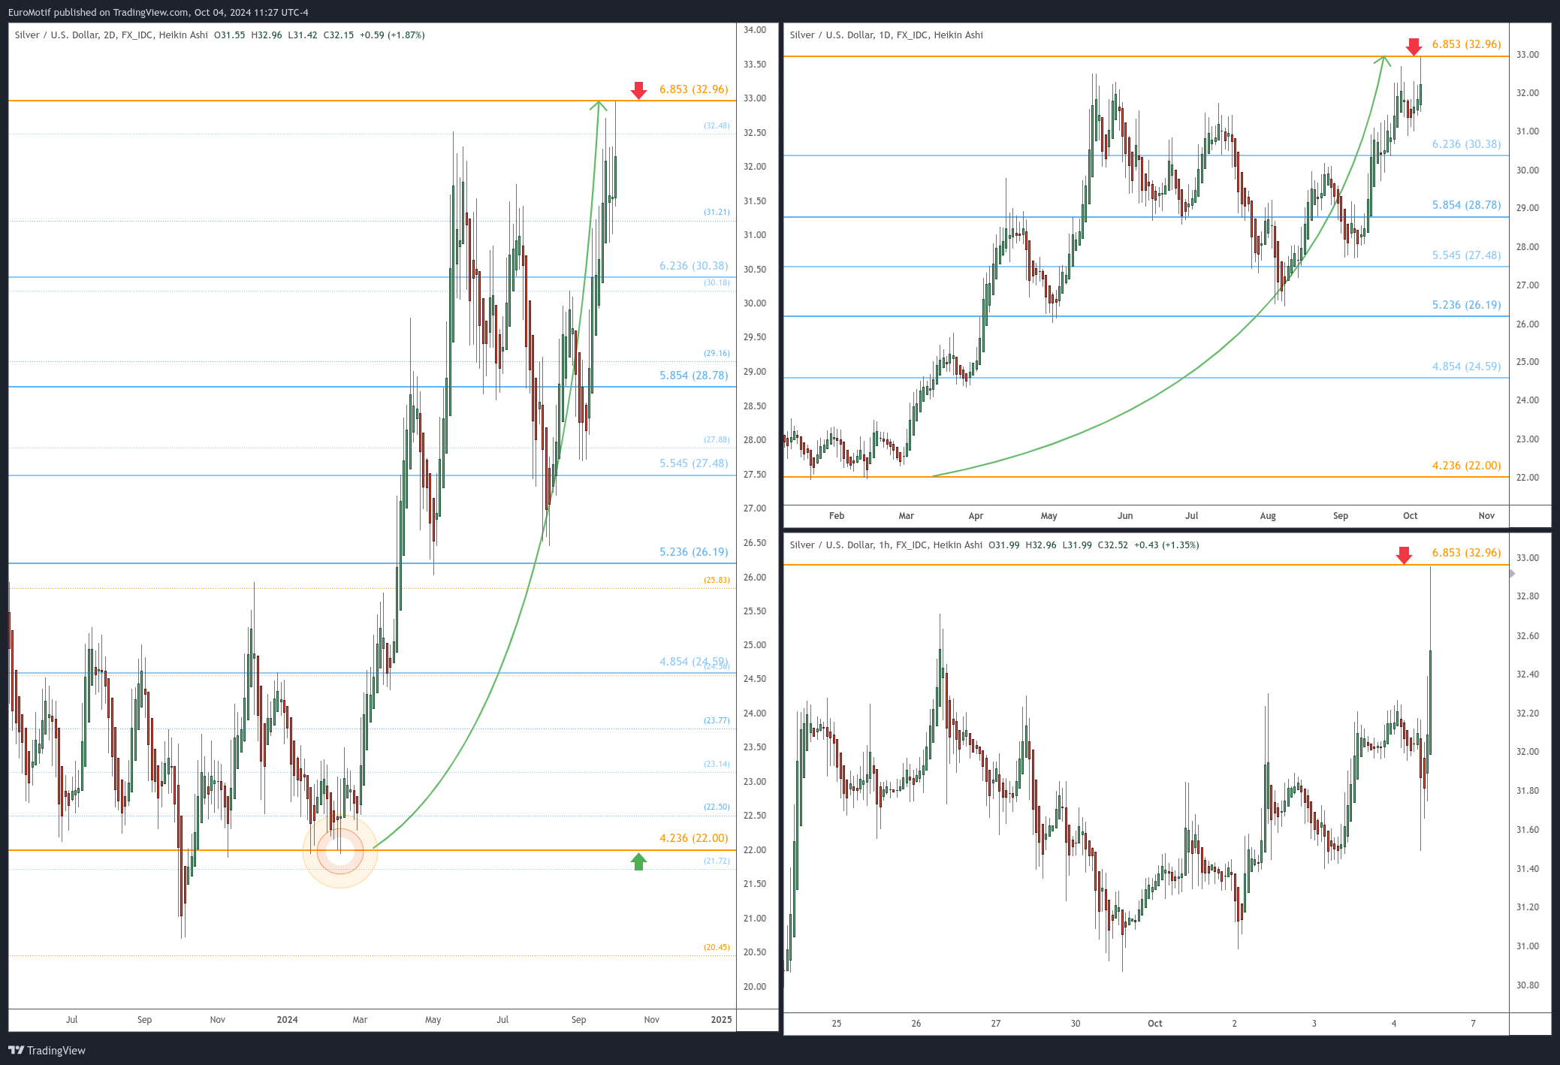Click the '4.236 (22.00)' label on the 1D chart
The width and height of the screenshot is (1560, 1065).
click(x=1466, y=466)
